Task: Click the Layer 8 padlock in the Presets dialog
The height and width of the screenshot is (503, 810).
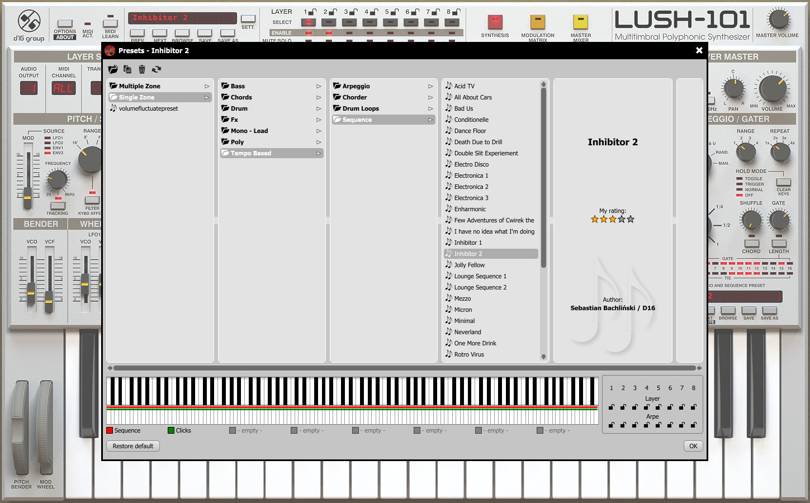Action: click(x=694, y=407)
